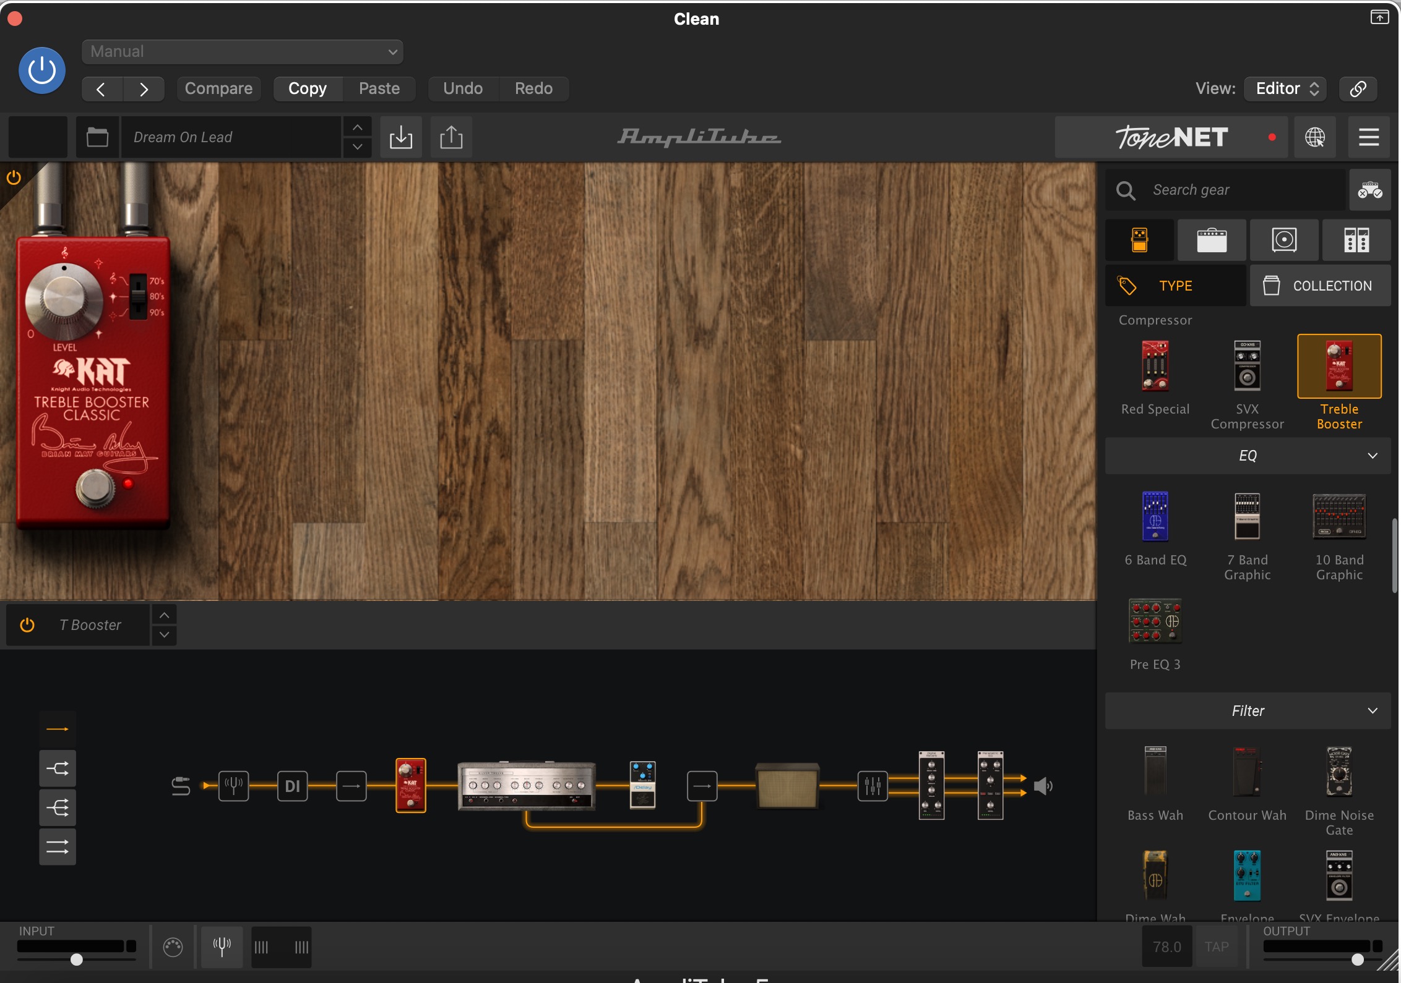The height and width of the screenshot is (983, 1401).
Task: Select next gear with T Booster down arrow
Action: pyautogui.click(x=164, y=635)
